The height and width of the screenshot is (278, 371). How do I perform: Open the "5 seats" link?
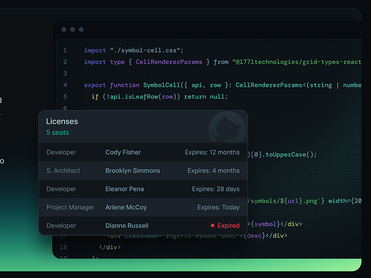pyautogui.click(x=57, y=133)
